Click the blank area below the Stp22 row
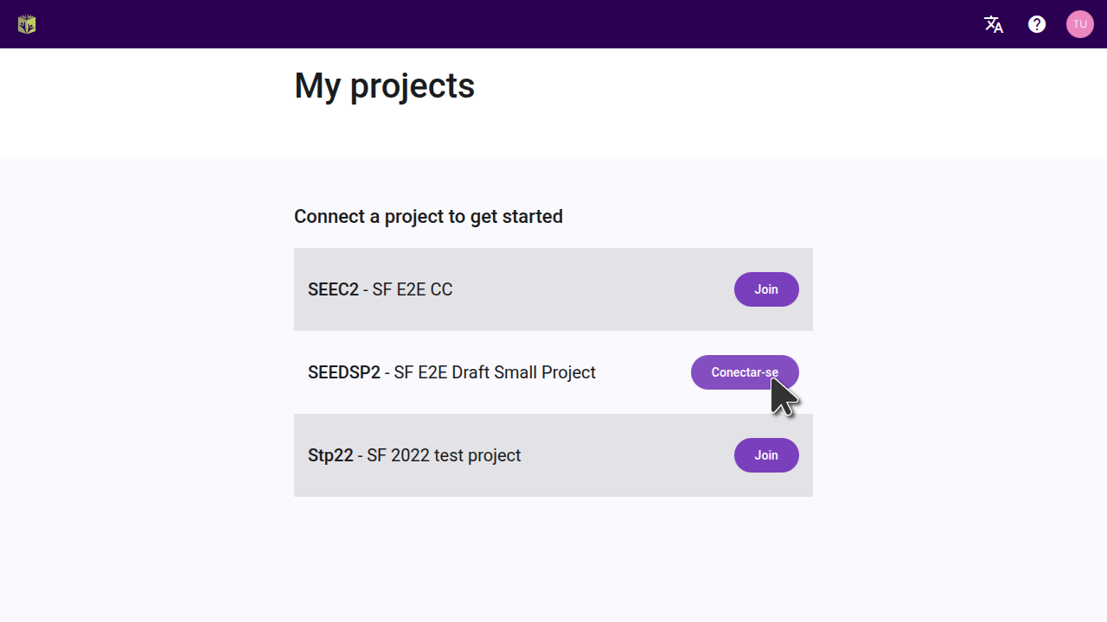This screenshot has height=622, width=1107. click(x=553, y=553)
